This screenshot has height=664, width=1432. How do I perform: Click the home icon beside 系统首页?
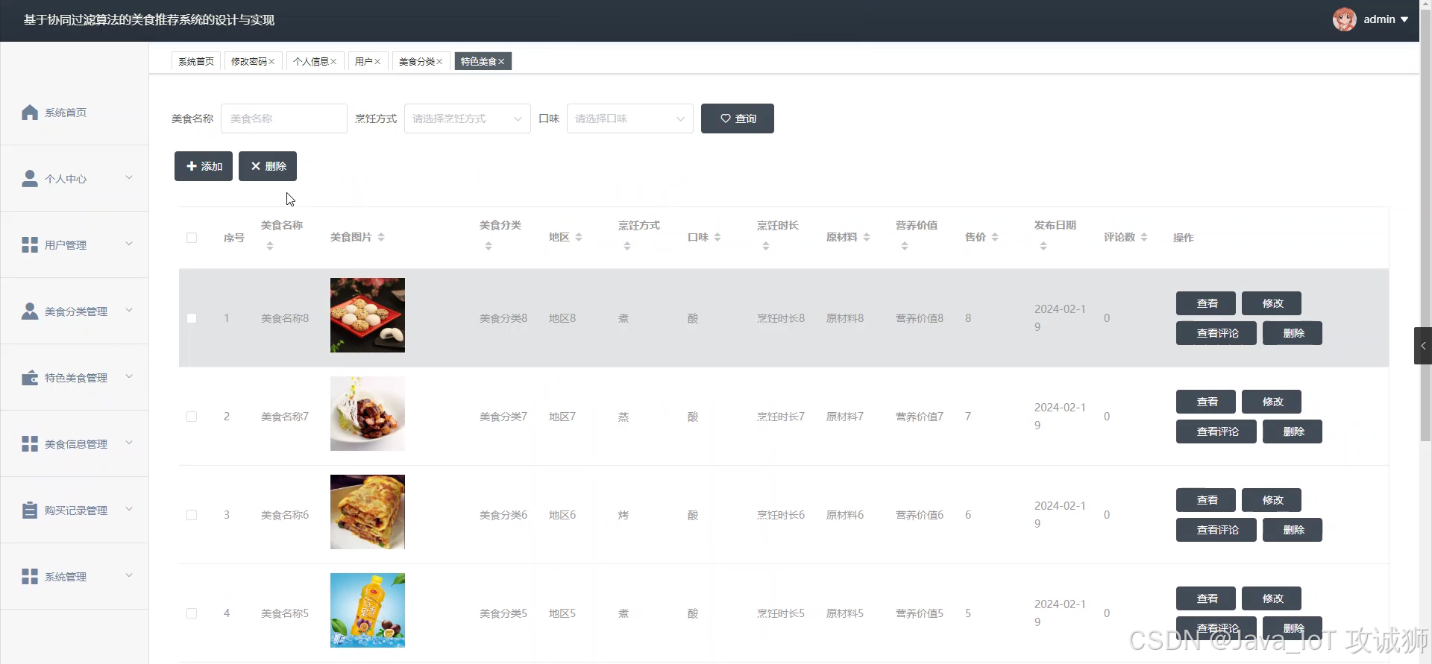(30, 113)
